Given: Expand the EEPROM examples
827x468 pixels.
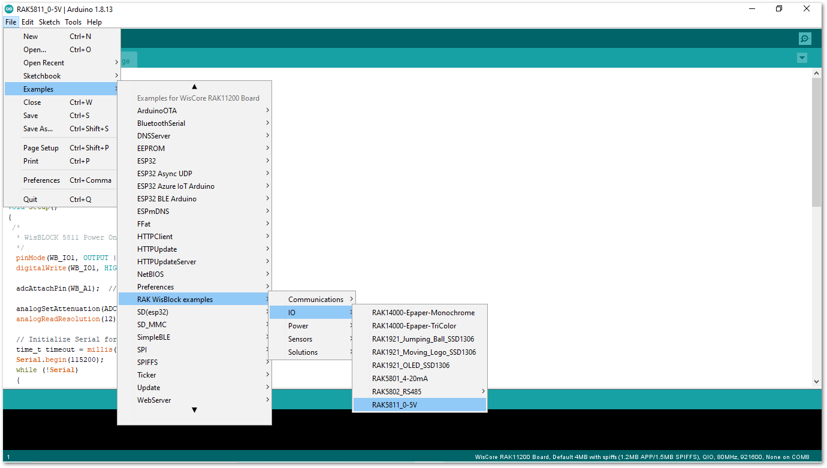Looking at the screenshot, I should tap(195, 149).
